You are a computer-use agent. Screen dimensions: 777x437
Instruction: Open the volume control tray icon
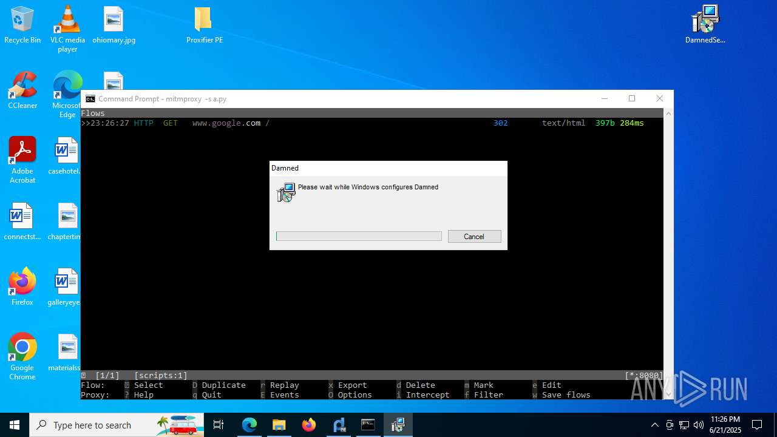(699, 425)
